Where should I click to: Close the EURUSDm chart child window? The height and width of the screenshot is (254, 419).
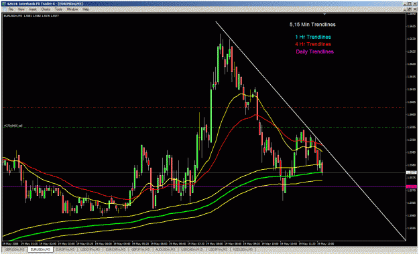414,9
